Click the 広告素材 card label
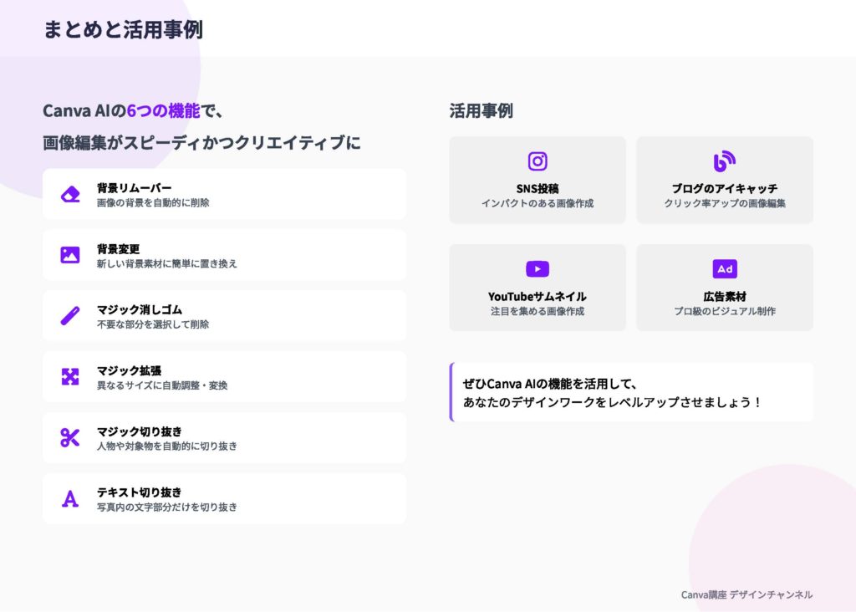Image resolution: width=856 pixels, height=612 pixels. (724, 296)
